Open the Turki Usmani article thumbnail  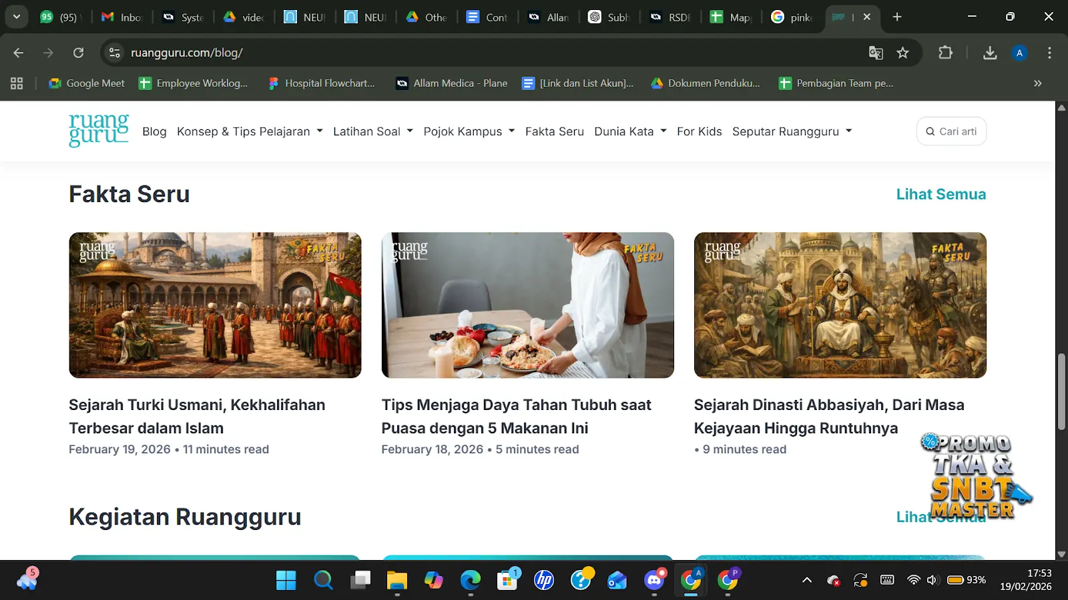(x=215, y=305)
